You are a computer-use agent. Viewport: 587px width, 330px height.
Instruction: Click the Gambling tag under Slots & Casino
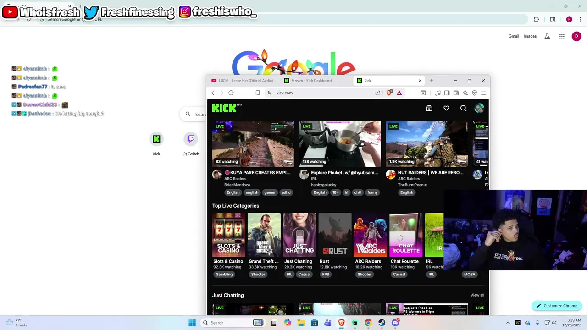coord(224,274)
